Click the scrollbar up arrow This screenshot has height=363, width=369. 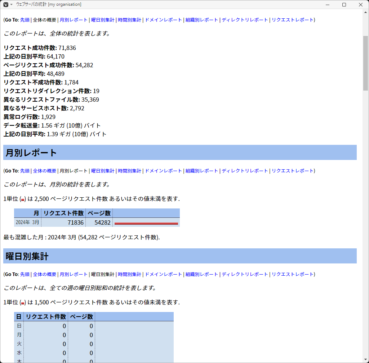[x=365, y=12]
